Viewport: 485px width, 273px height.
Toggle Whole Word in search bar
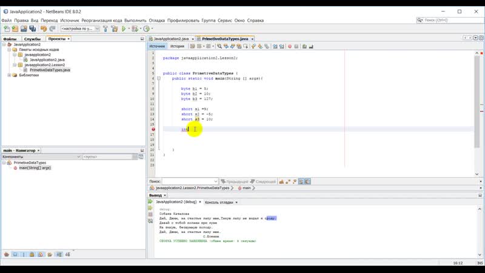tap(288, 181)
